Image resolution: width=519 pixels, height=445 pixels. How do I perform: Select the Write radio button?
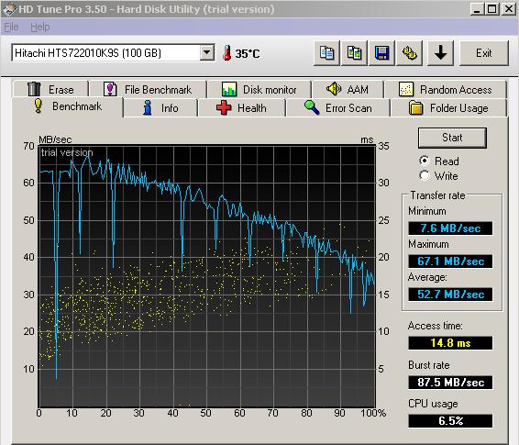pyautogui.click(x=425, y=175)
